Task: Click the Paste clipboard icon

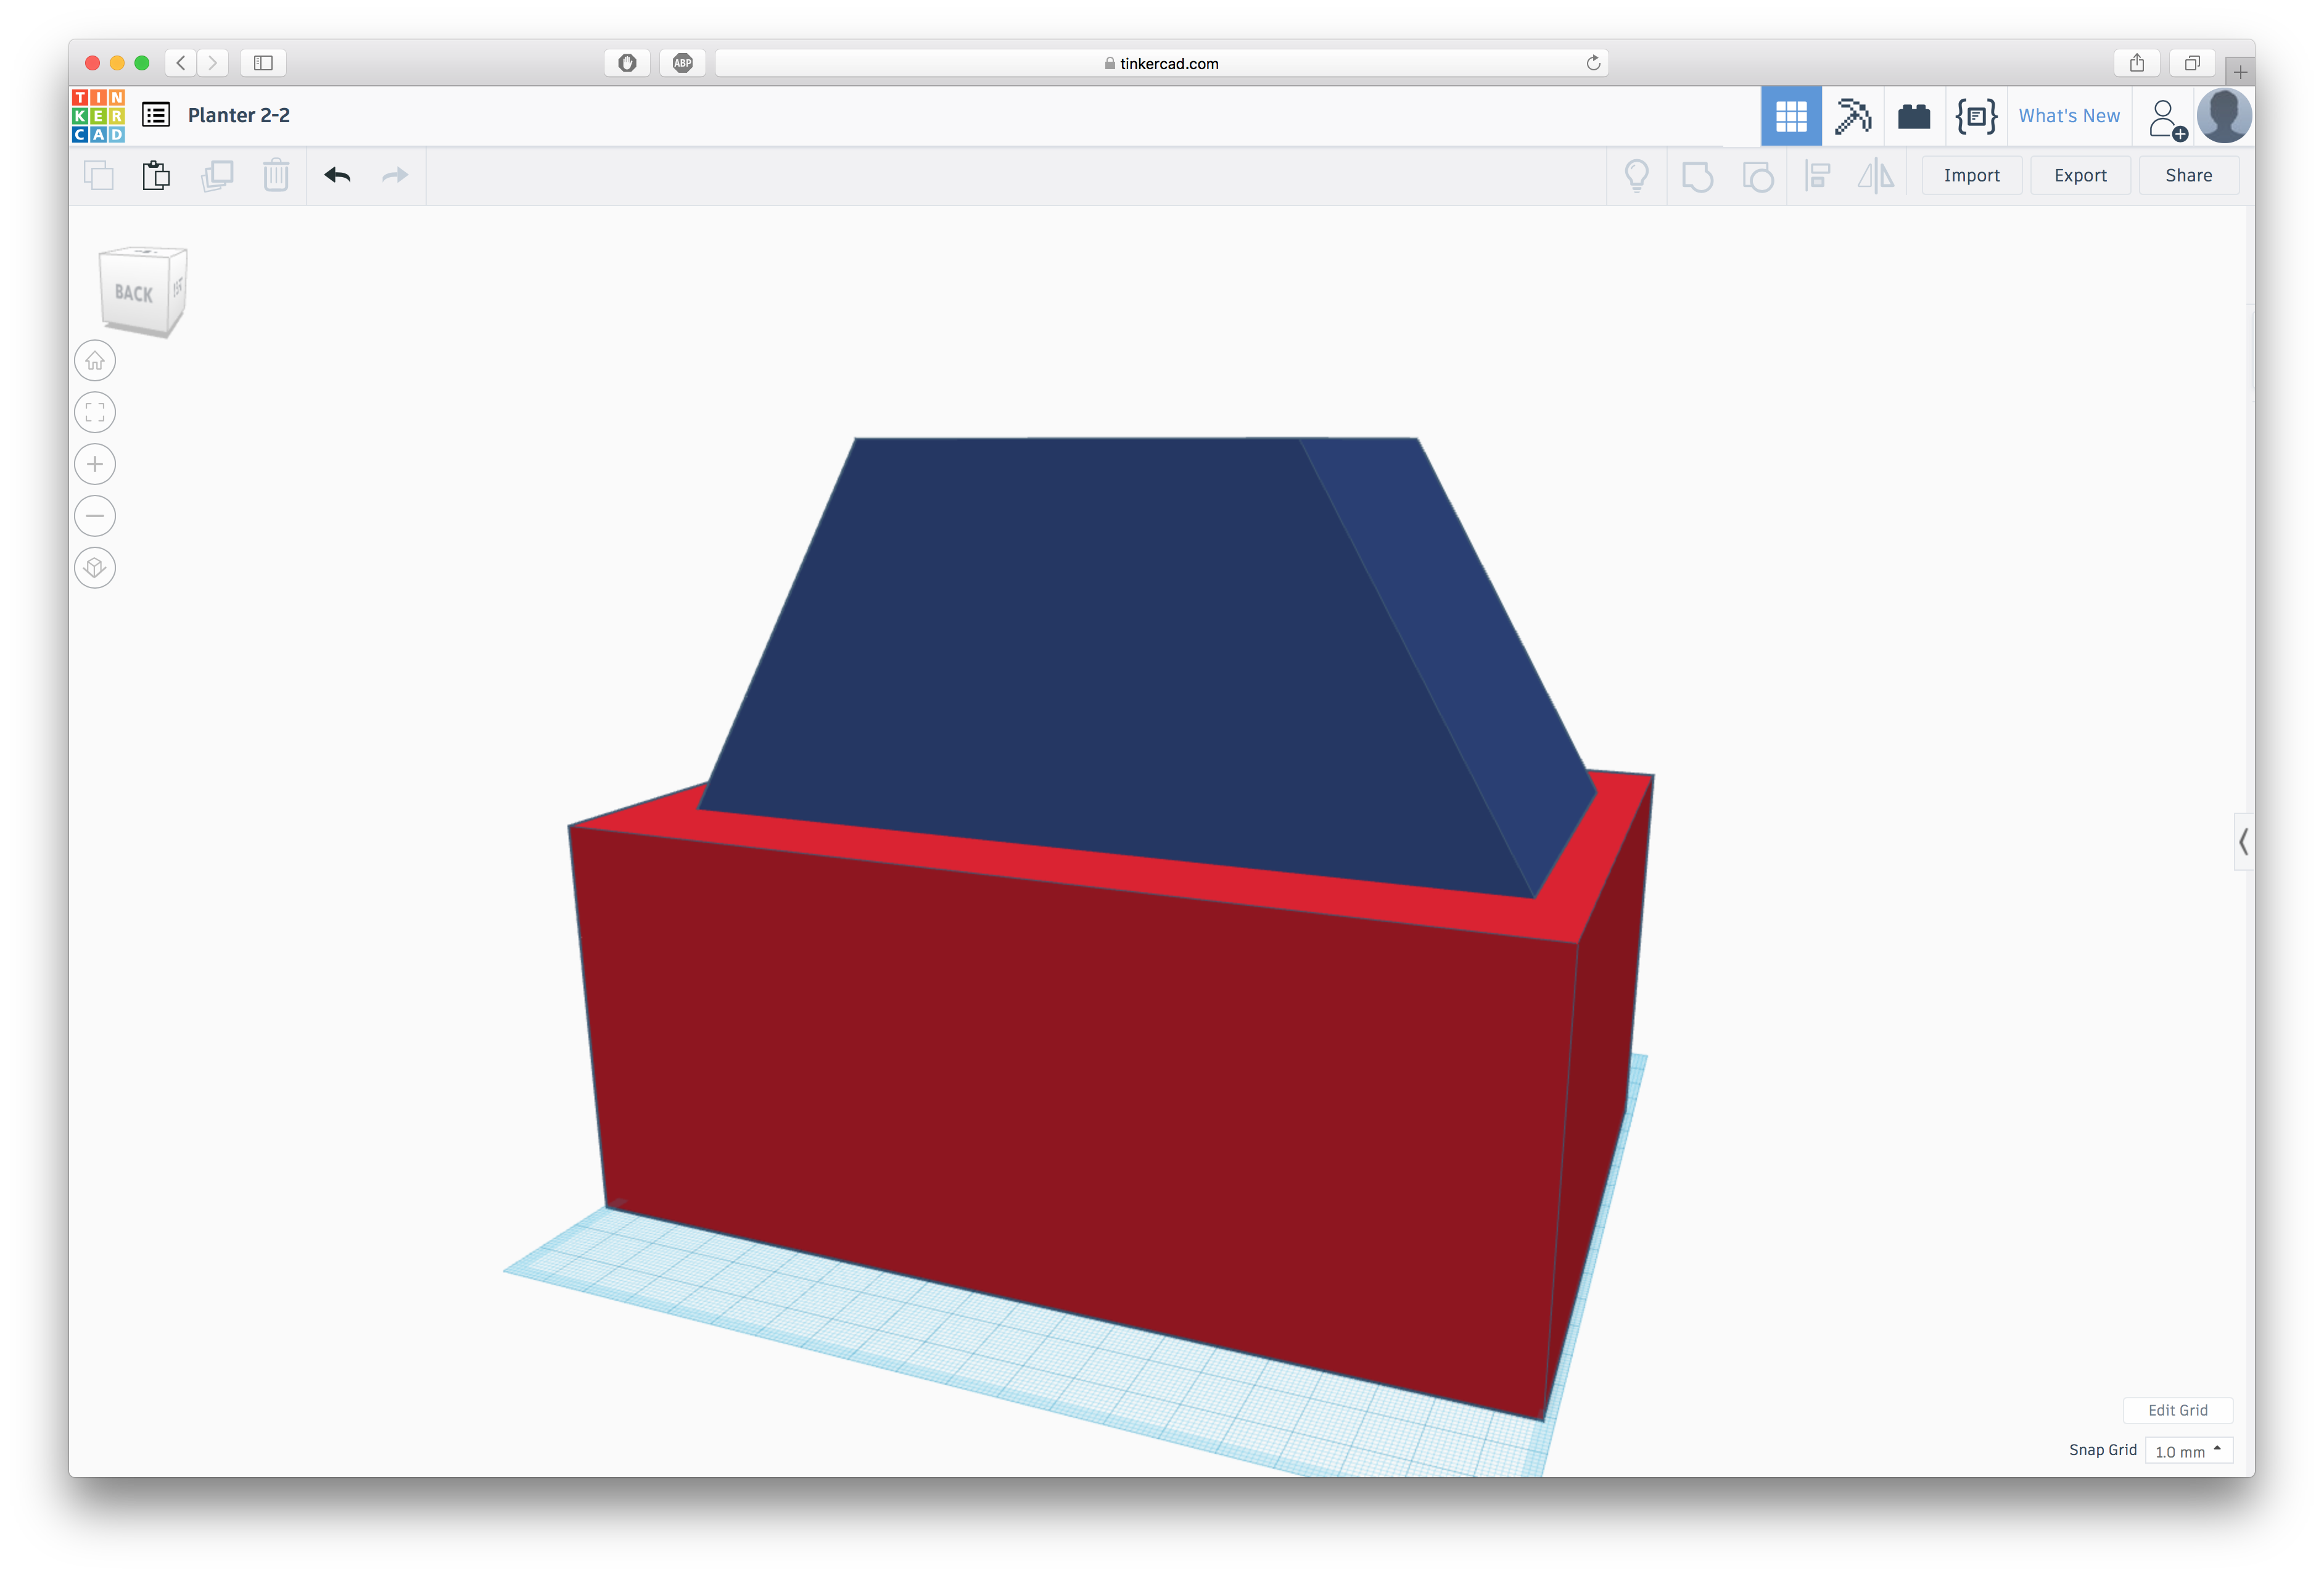Action: (156, 175)
